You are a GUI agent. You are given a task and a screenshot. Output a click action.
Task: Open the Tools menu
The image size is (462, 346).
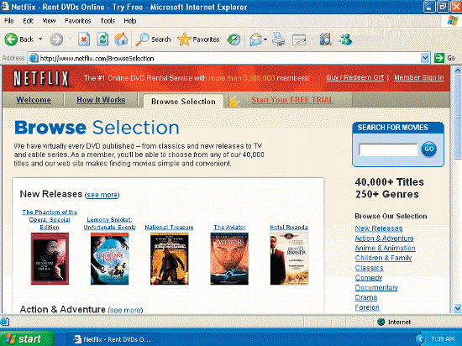pos(108,21)
